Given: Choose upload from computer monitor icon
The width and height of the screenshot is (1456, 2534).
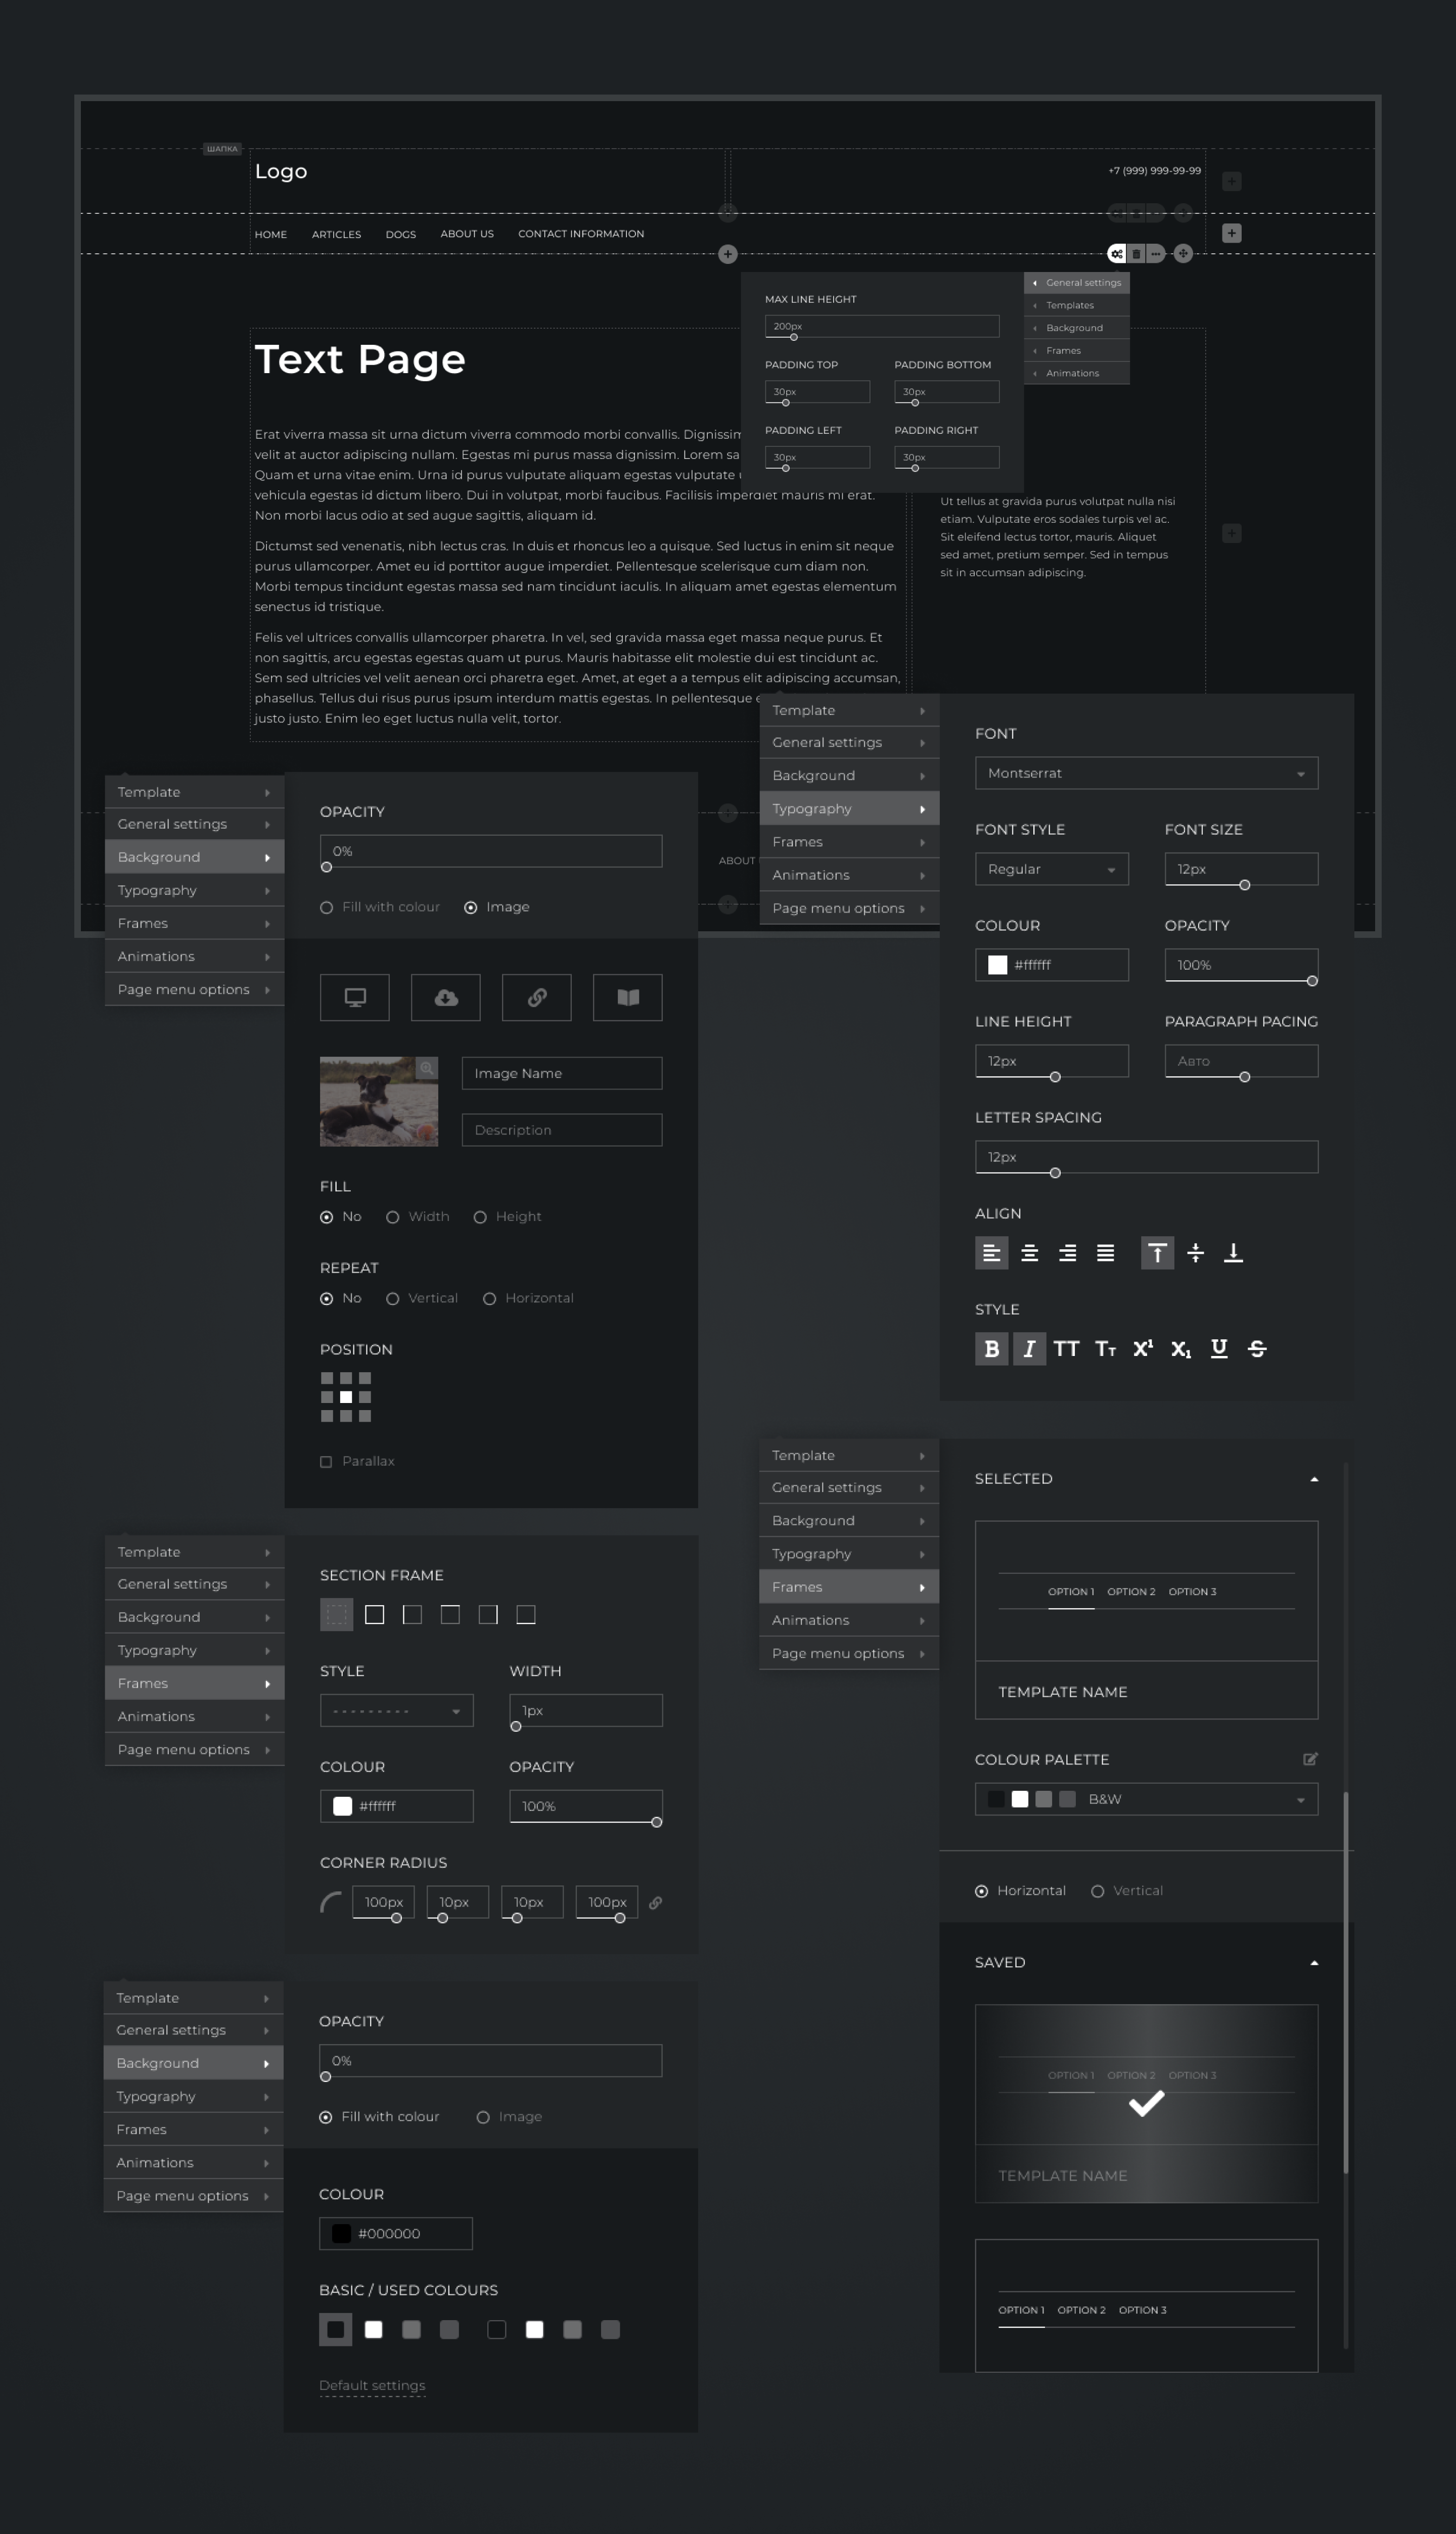Looking at the screenshot, I should click(355, 997).
